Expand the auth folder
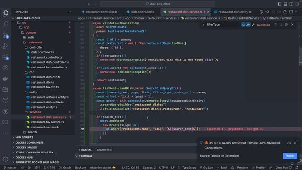 [x=30, y=37]
